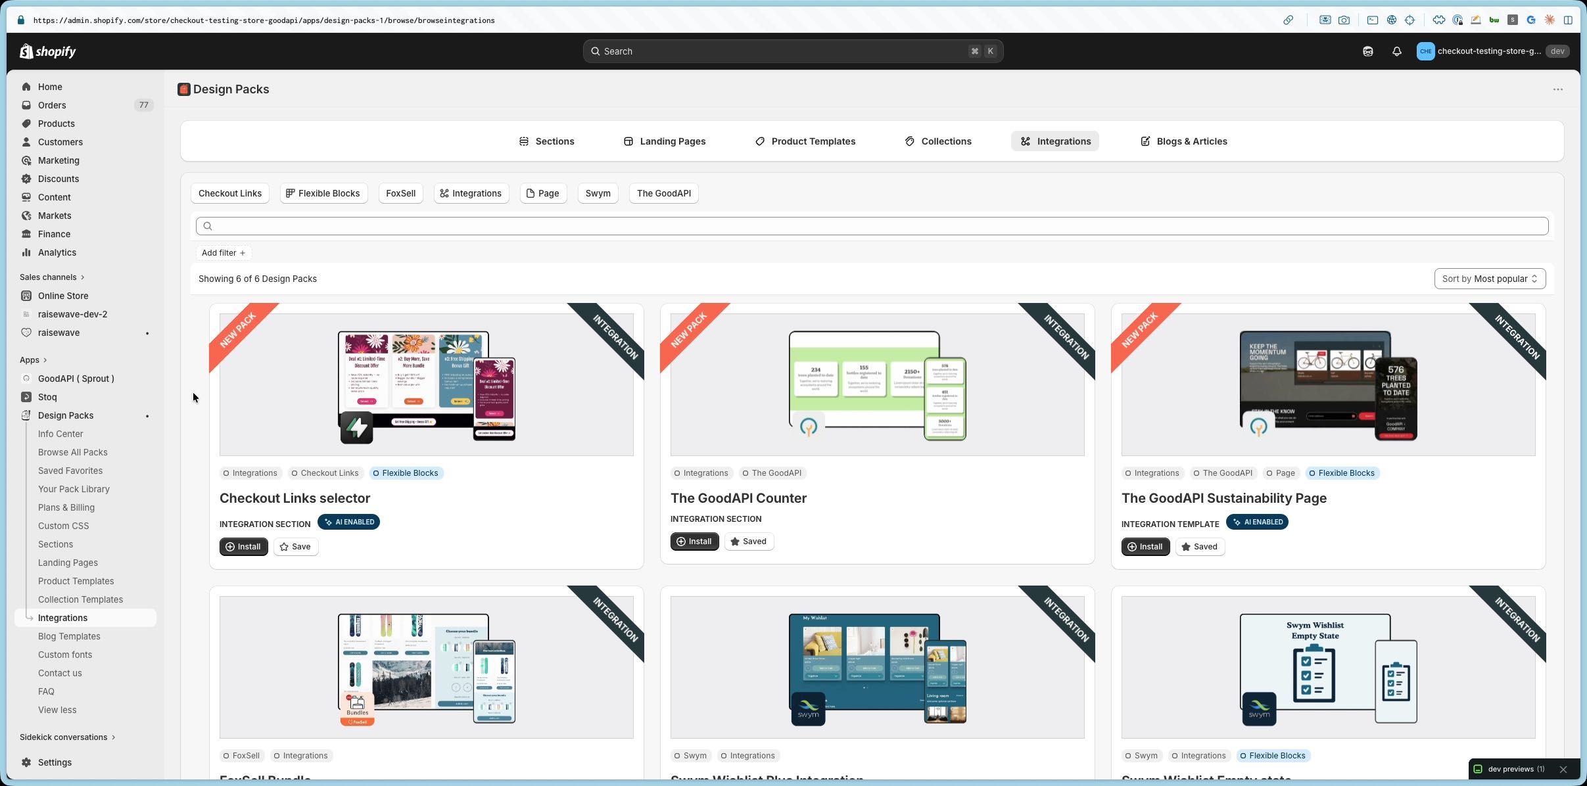Unsave The GoodAPI Counter pack
1587x786 pixels.
click(748, 542)
